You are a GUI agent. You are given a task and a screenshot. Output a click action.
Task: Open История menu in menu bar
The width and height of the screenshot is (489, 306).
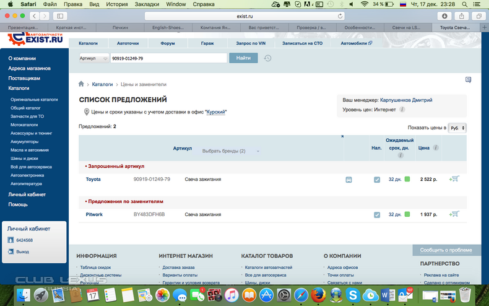click(117, 4)
